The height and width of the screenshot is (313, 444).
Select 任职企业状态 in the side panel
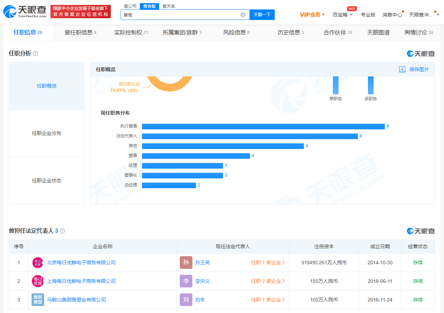point(47,181)
